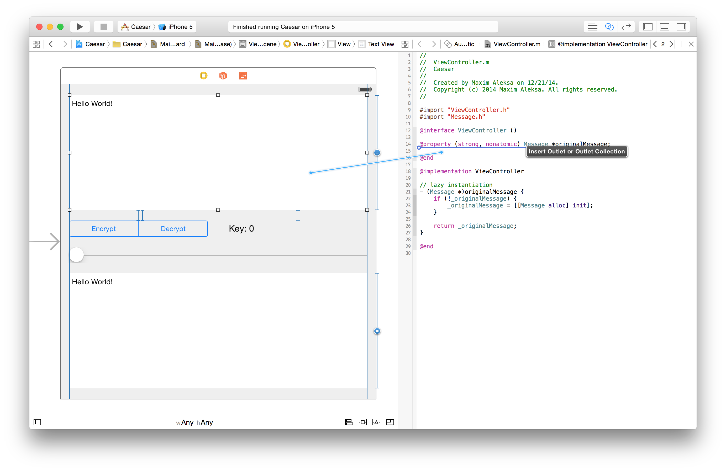Select the View Controller dock icon
726x471 pixels.
204,76
